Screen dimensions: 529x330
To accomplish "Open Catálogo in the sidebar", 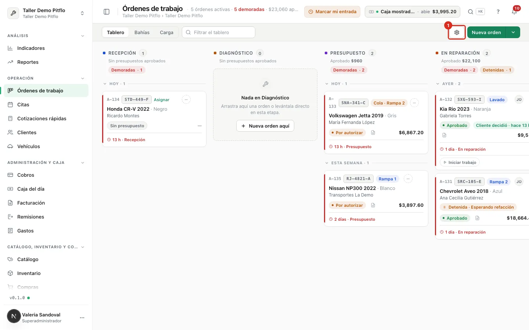I will pyautogui.click(x=46, y=259).
